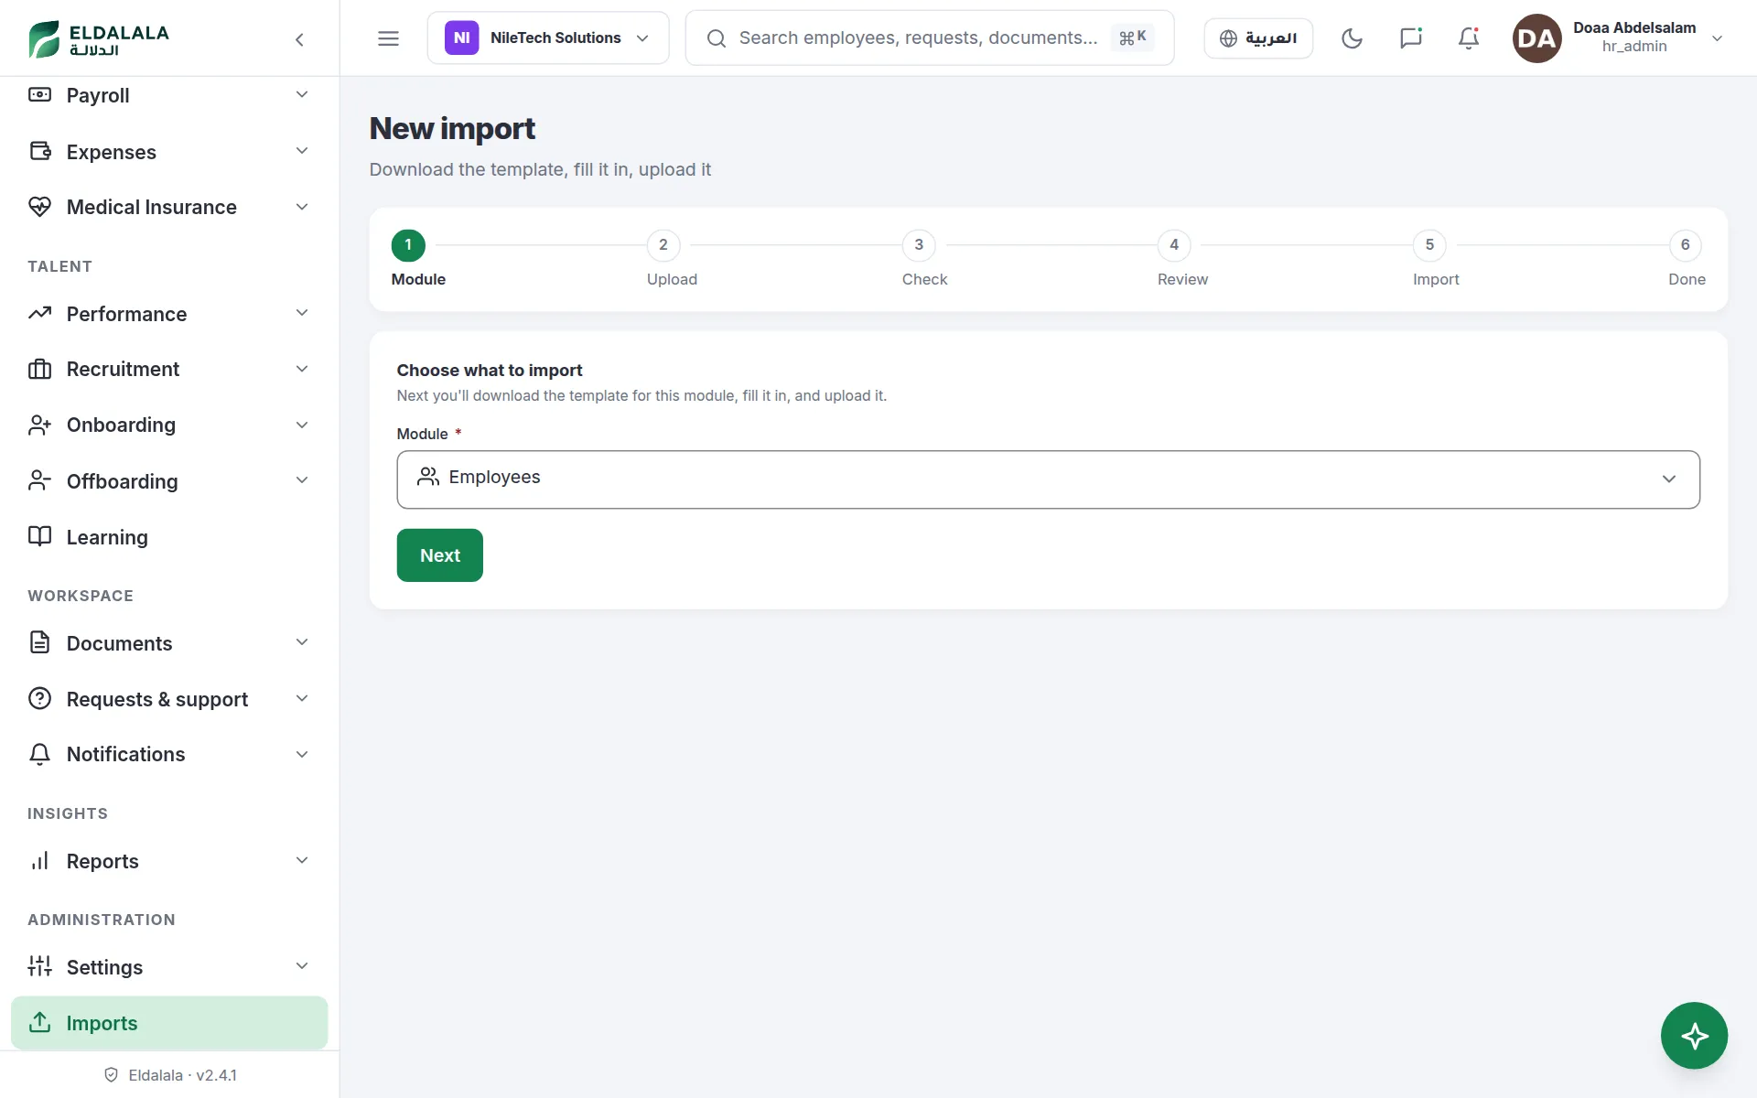
Task: Click step 1 Module circle
Action: [x=408, y=244]
